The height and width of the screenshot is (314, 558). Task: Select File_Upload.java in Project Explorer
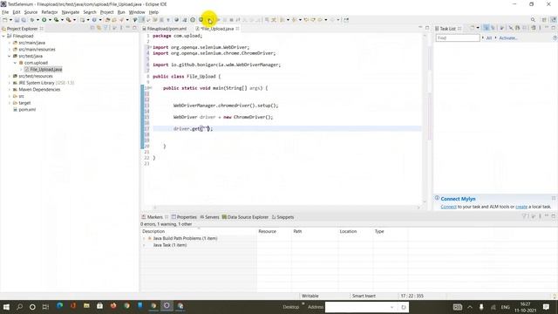click(45, 70)
